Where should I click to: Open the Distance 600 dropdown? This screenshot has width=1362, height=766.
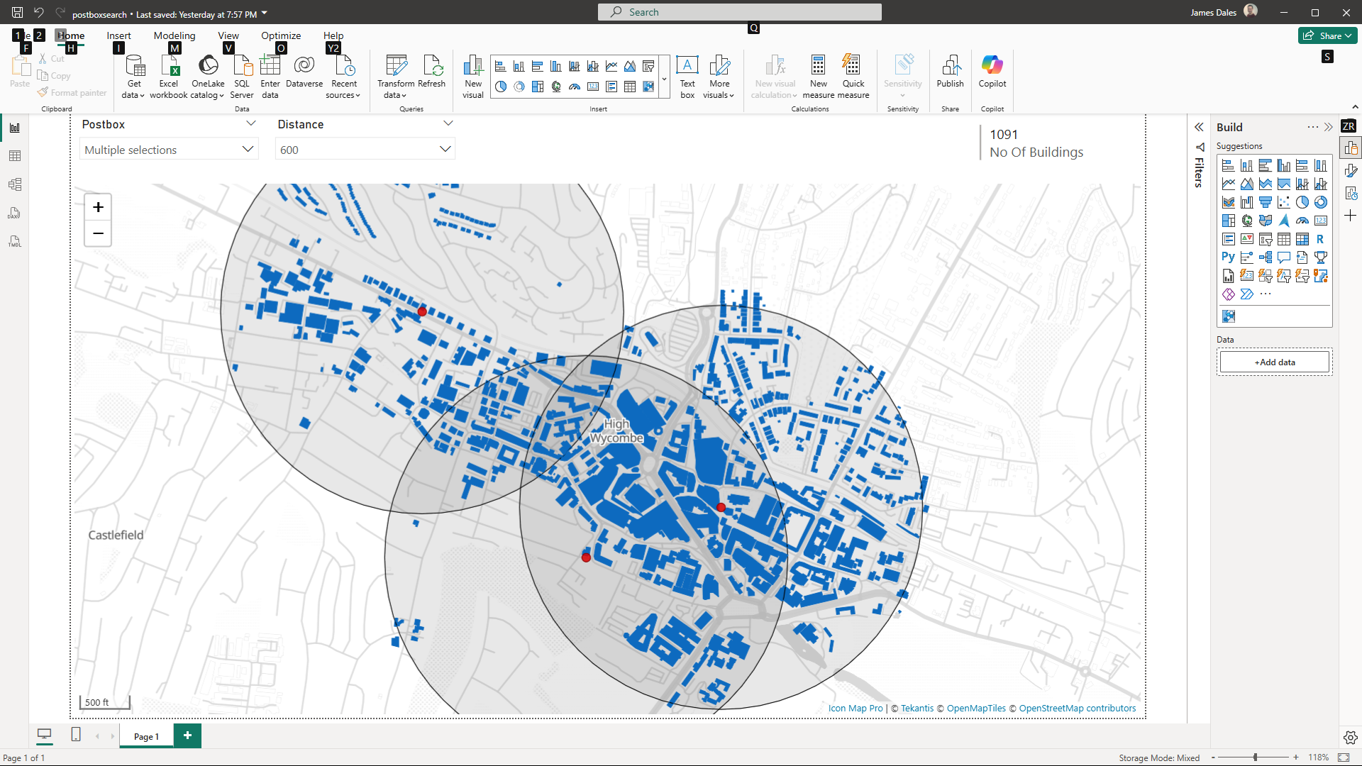[365, 150]
